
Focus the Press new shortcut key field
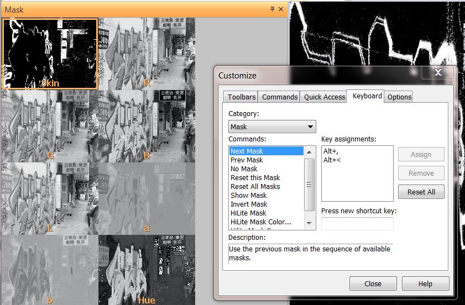[x=357, y=223]
